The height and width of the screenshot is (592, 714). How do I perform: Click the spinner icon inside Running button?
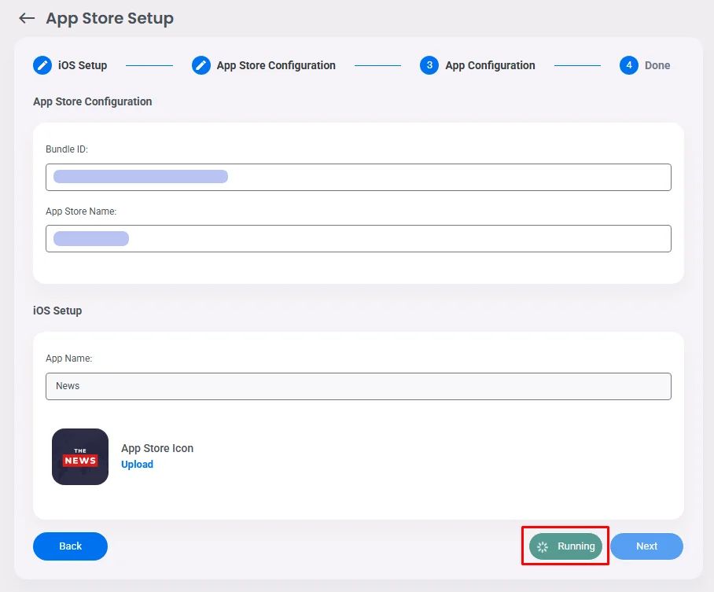point(544,546)
